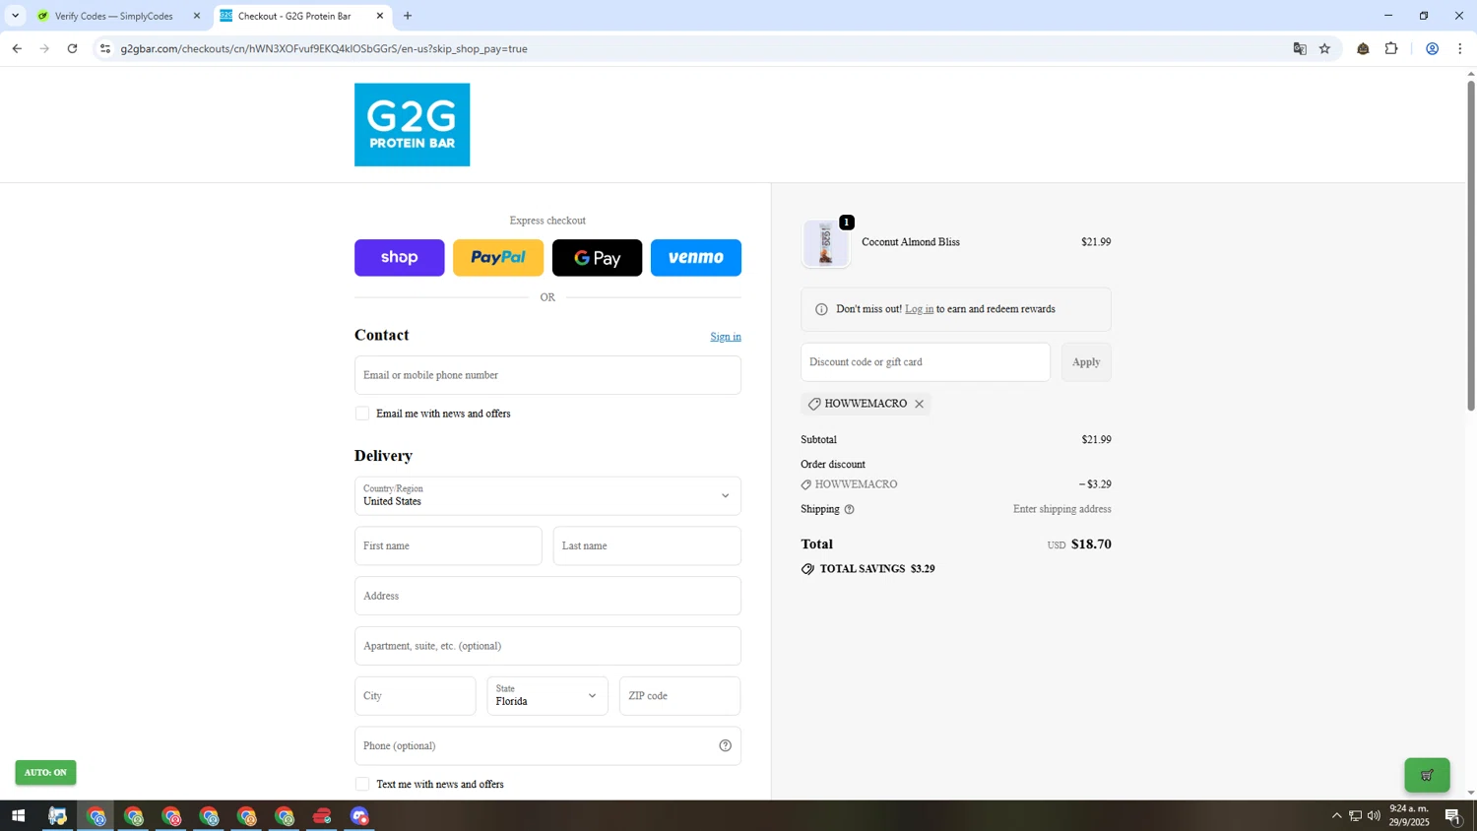Viewport: 1477px width, 831px height.
Task: Enable Email me with news and offers
Action: [362, 414]
